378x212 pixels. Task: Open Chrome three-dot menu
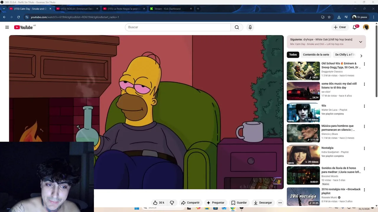tap(374, 17)
